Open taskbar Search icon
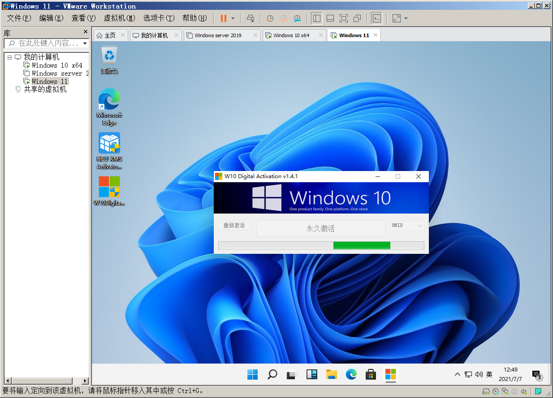This screenshot has width=553, height=398. 272,374
